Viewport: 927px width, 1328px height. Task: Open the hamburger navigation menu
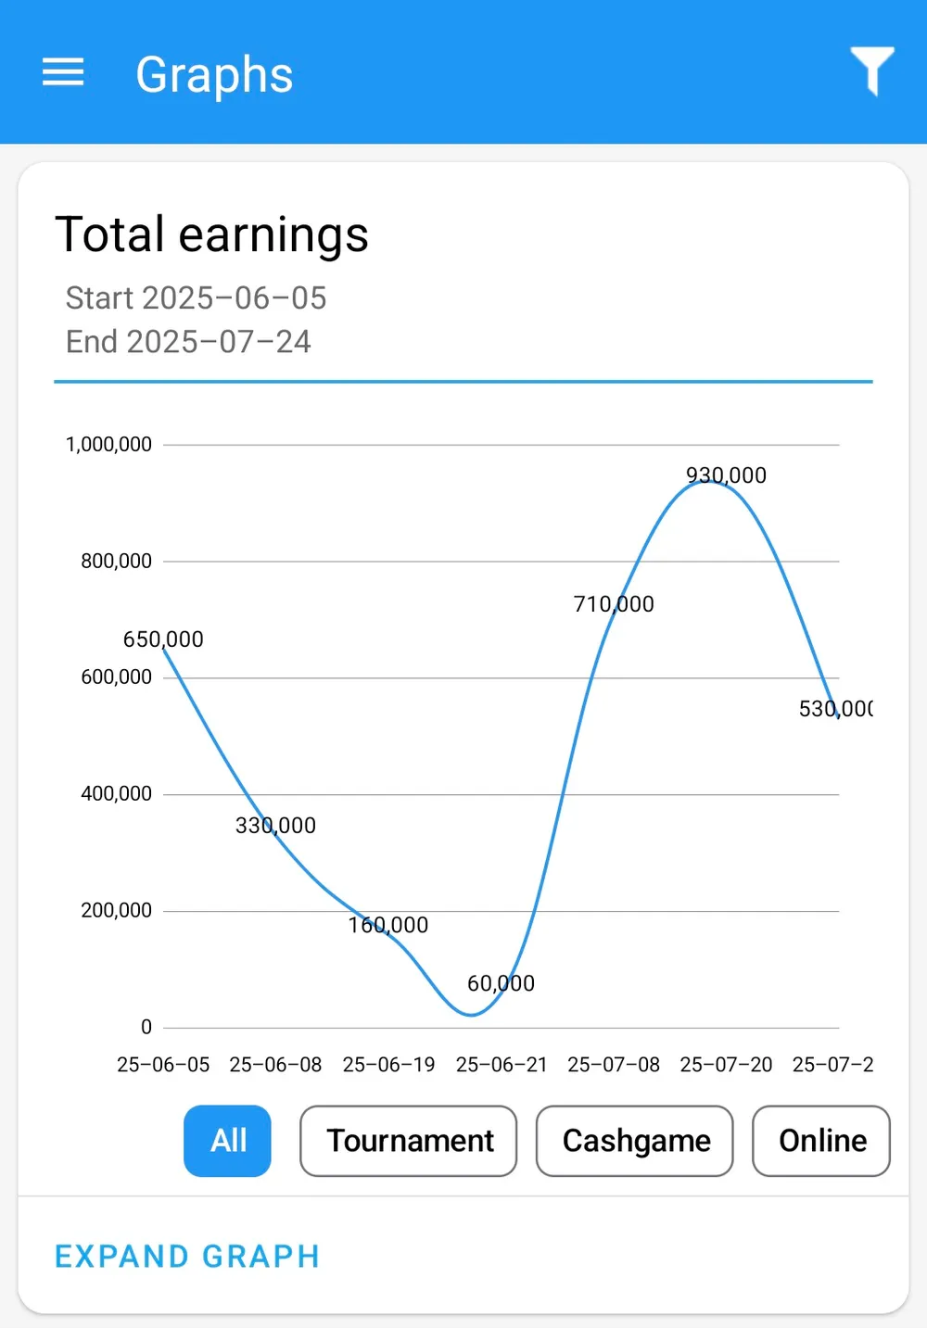click(x=63, y=72)
